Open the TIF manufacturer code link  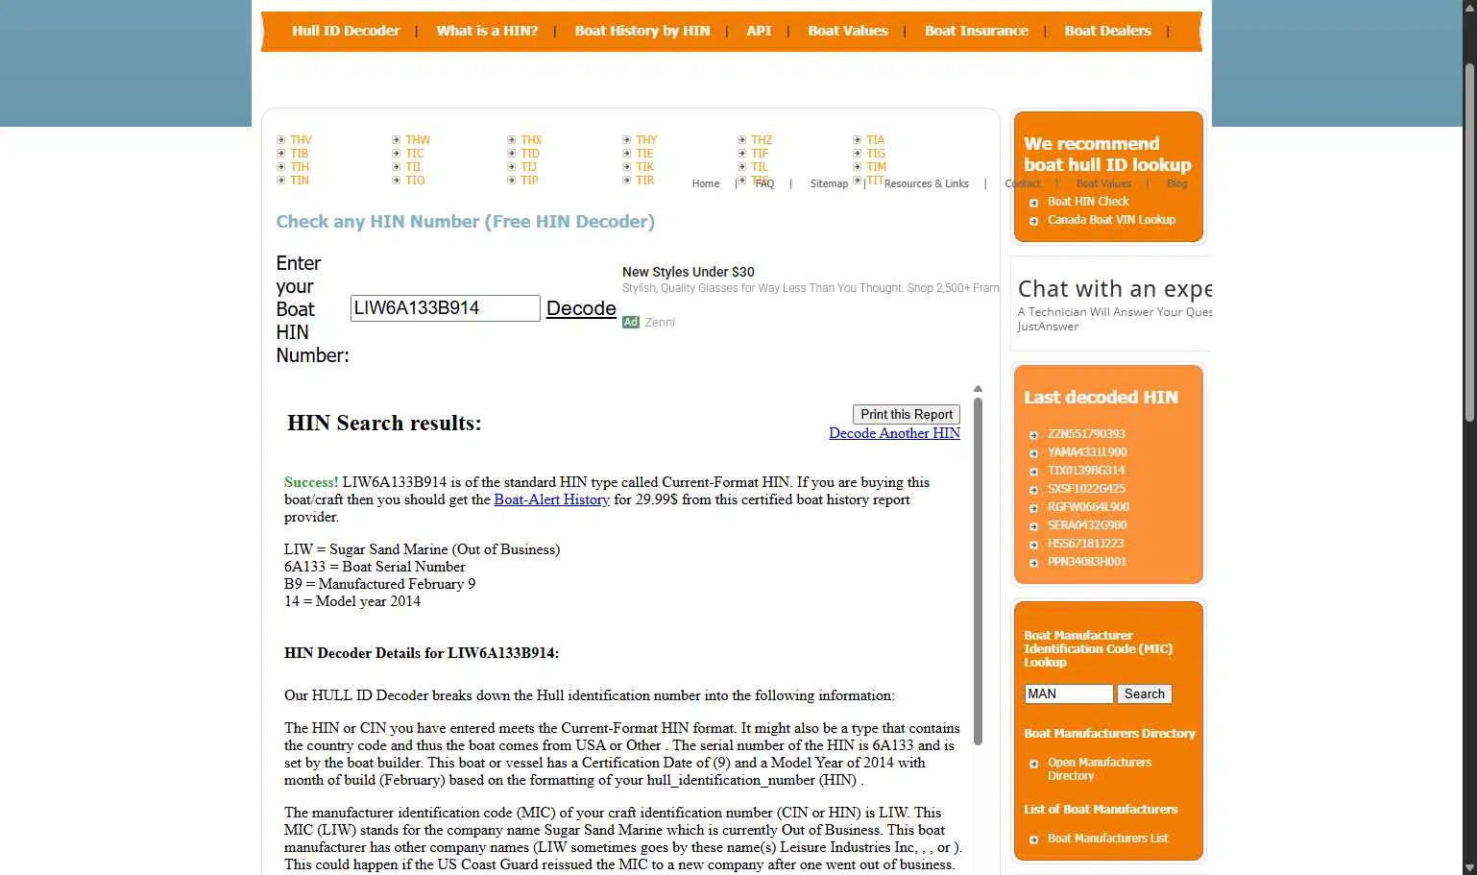tap(760, 154)
